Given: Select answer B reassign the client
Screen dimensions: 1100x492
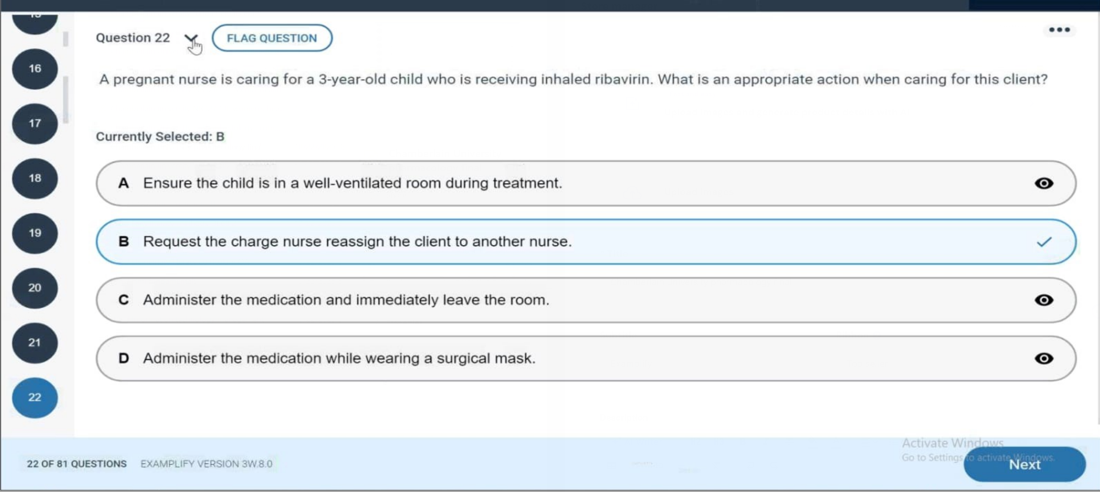Looking at the screenshot, I should (x=356, y=242).
